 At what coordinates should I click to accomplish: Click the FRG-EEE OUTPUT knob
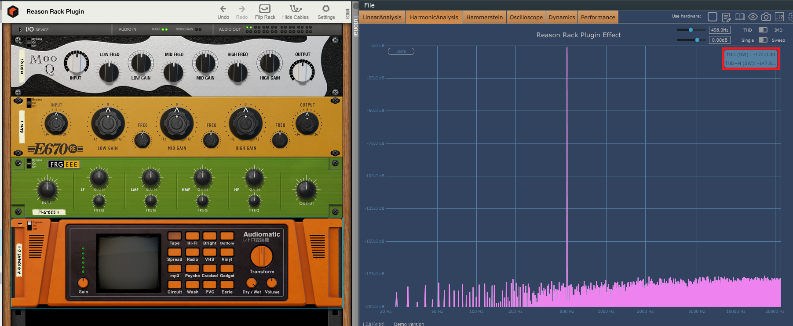(x=306, y=190)
